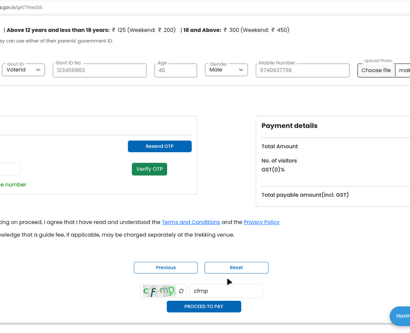Viewport: 410px width, 333px height.
Task: Click the Verify OTP button
Action: [149, 169]
